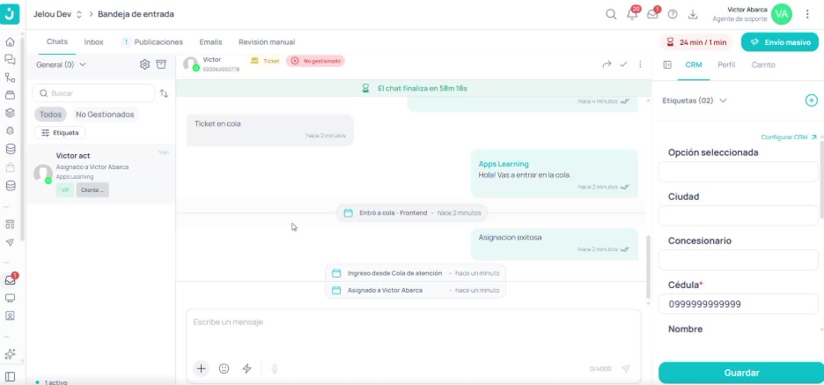The image size is (824, 385).
Task: Click the Ciudad field
Action: (739, 216)
